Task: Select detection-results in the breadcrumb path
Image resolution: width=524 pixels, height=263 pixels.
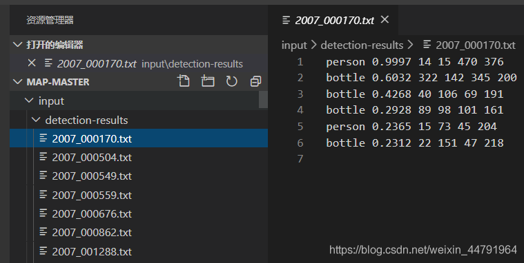Action: [x=362, y=45]
